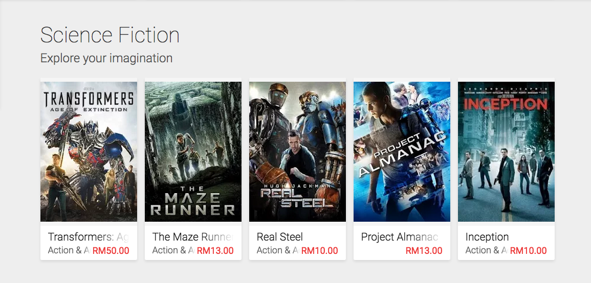
Task: Open The Maze Runner poster
Action: [193, 151]
